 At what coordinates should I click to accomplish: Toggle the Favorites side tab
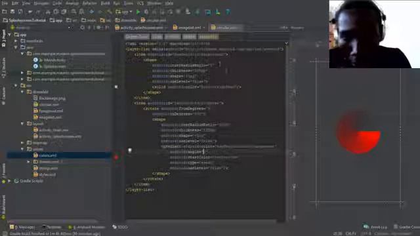click(x=3, y=173)
